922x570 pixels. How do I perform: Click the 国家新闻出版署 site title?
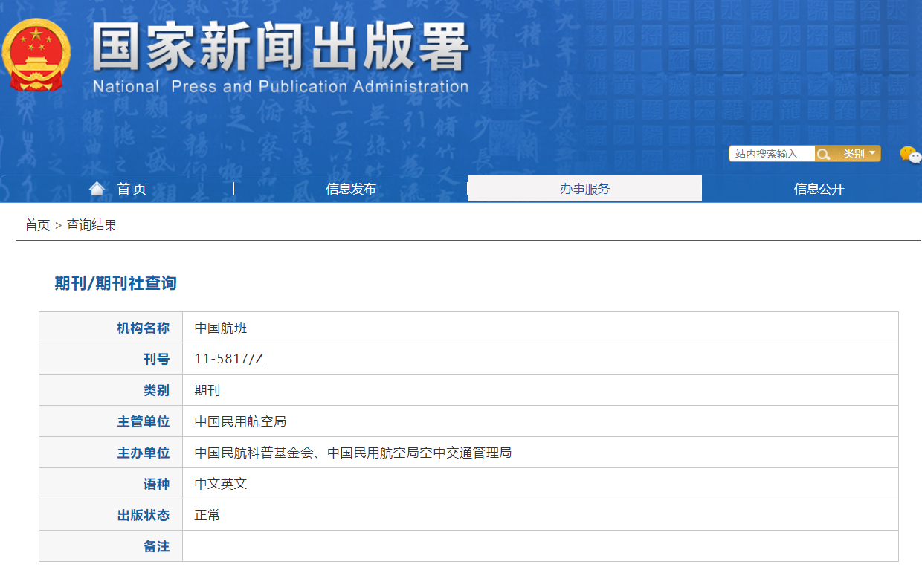point(280,48)
